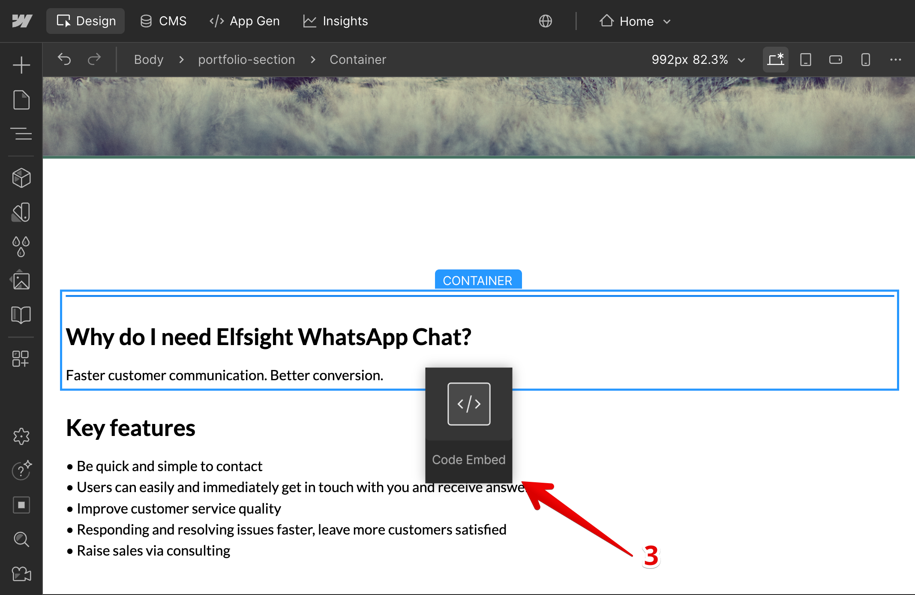
Task: Switch to the base desktop breakpoint
Action: click(775, 59)
